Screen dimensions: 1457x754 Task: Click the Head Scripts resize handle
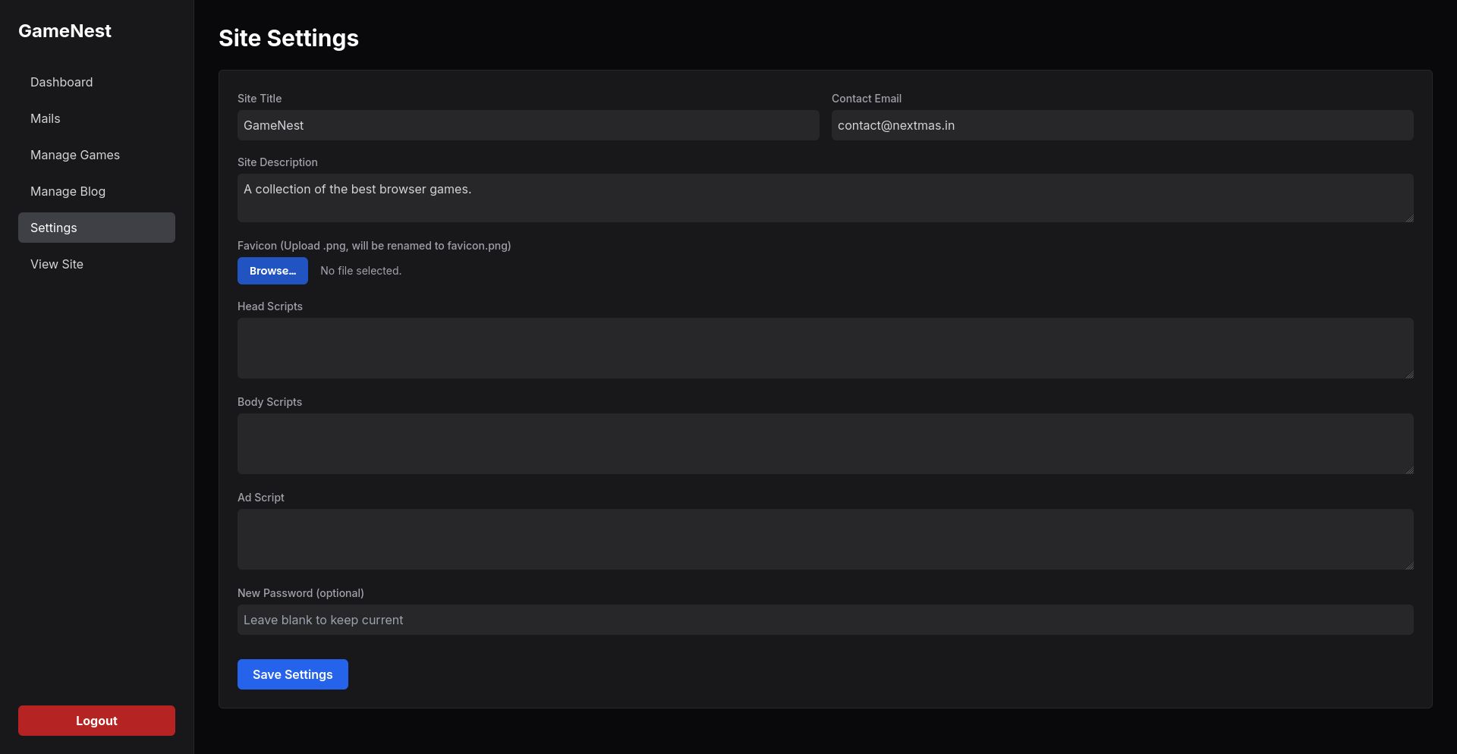click(1409, 375)
